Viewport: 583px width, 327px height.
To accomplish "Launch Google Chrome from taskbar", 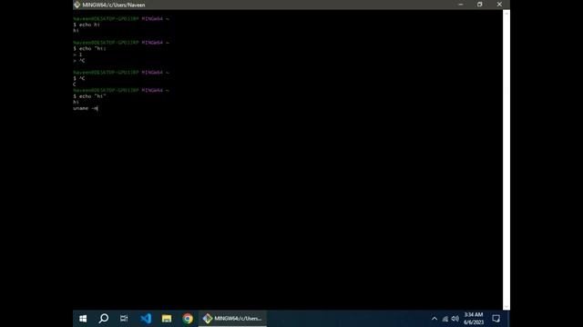I will (x=188, y=319).
